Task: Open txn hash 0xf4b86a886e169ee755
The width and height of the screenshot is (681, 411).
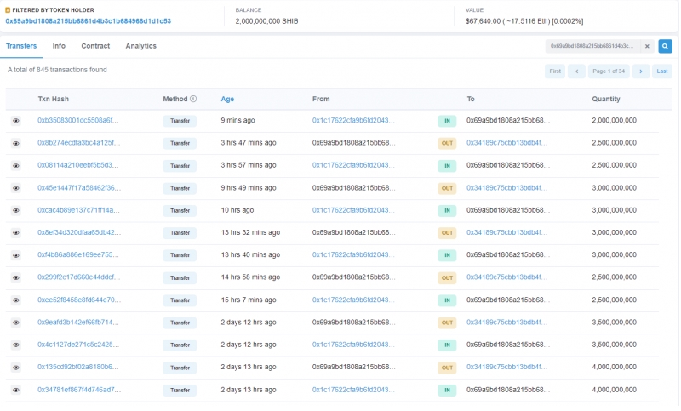Action: pos(77,254)
